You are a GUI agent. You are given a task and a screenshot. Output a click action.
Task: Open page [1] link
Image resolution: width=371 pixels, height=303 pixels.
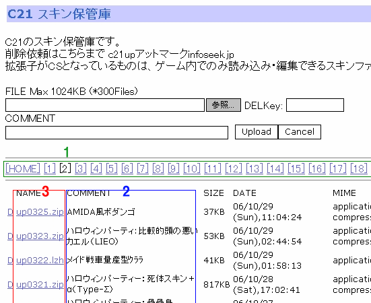(50, 168)
